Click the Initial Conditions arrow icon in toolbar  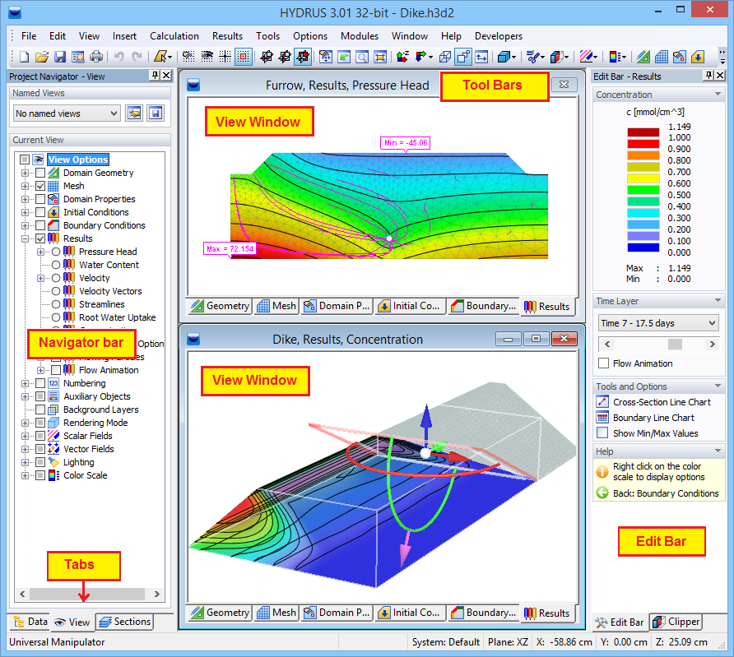tap(698, 57)
